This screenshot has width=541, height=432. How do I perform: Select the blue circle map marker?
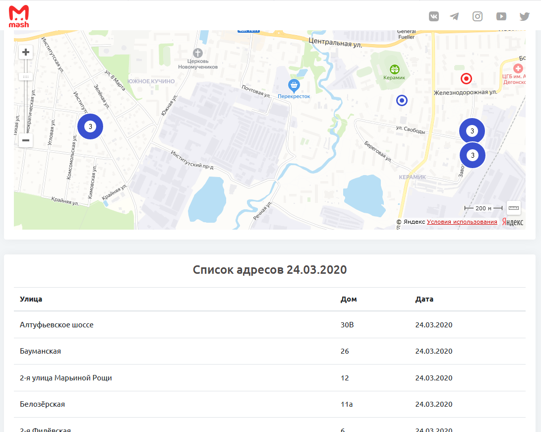pos(402,100)
